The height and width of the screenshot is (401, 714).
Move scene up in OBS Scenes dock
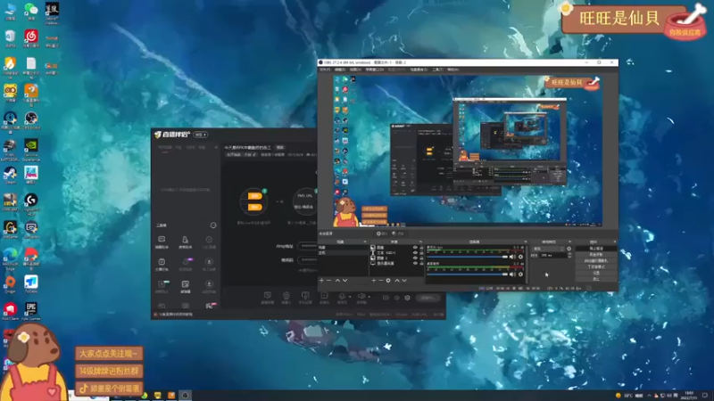(x=337, y=281)
